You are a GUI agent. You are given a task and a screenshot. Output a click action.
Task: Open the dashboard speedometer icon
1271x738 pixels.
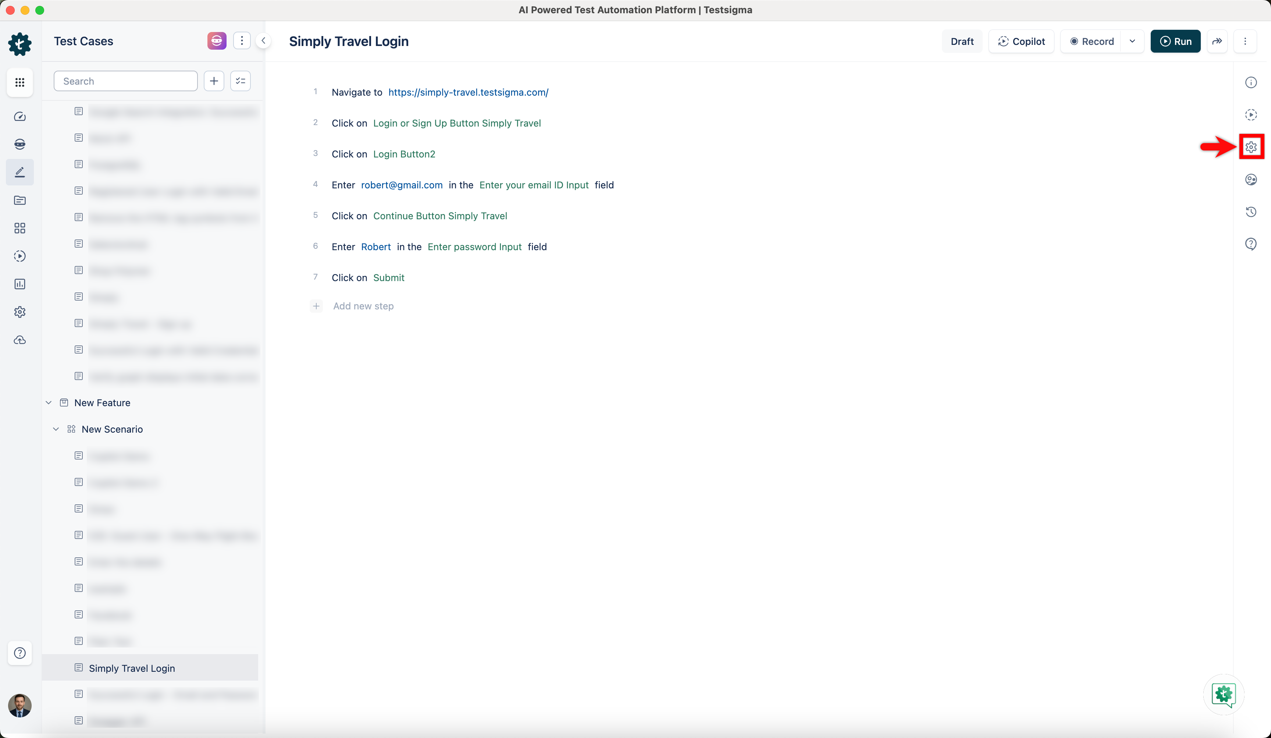pyautogui.click(x=19, y=116)
